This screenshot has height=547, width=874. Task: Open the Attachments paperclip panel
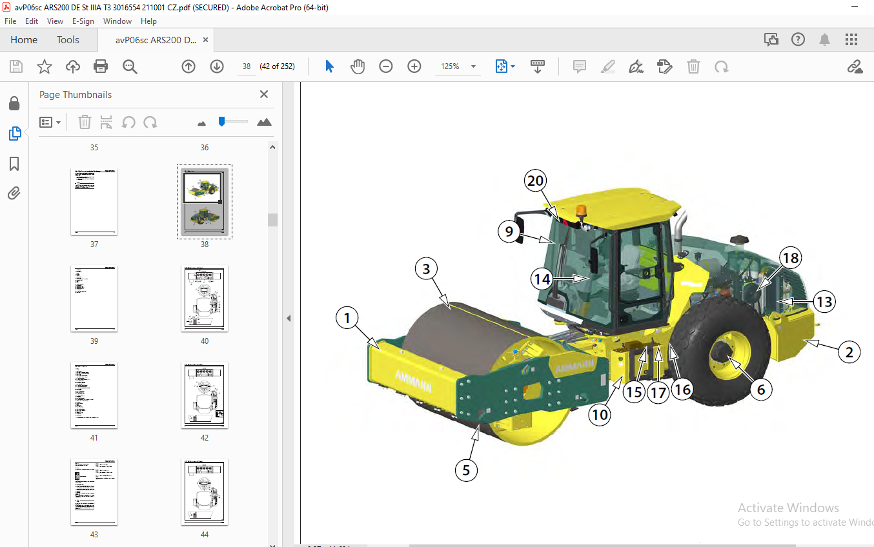pos(14,193)
